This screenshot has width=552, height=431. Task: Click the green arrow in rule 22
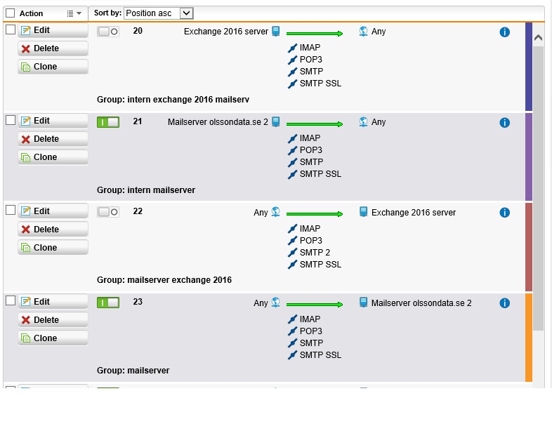[x=315, y=214]
